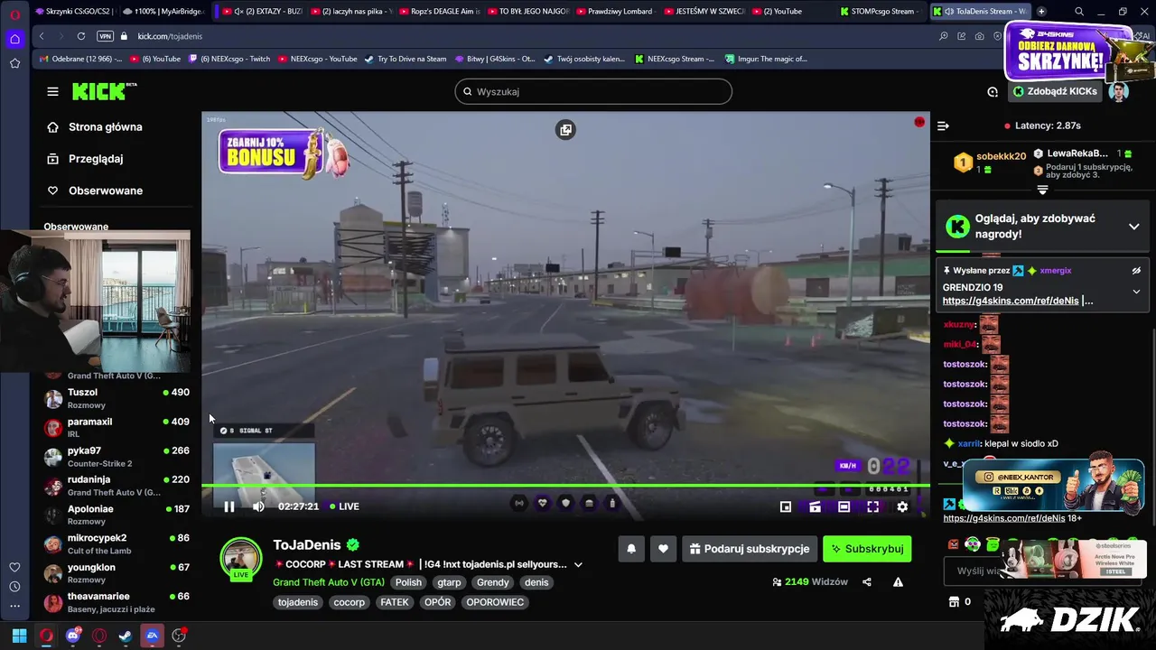Open theavamariee channel from sidebar

pos(116,602)
